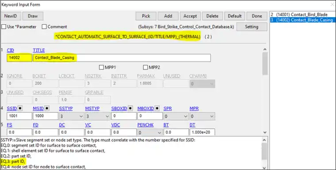Click the Draw button

pyautogui.click(x=33, y=16)
